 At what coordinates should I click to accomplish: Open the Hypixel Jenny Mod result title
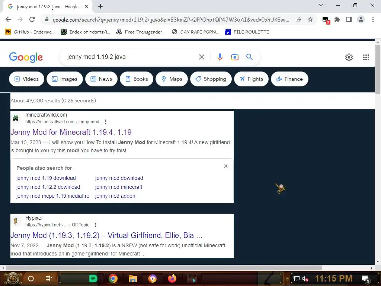(106, 235)
